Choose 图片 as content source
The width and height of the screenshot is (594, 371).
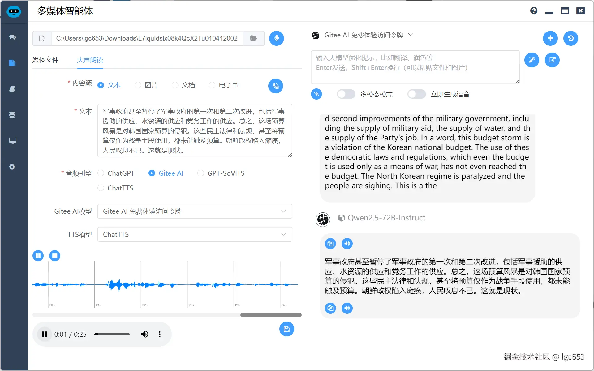(138, 85)
